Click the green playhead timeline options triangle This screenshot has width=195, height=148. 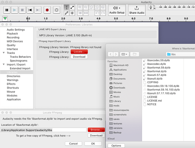pyautogui.click(x=5, y=19)
